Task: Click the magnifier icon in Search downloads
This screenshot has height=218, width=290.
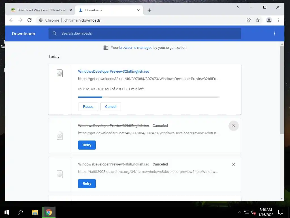Action: coord(54,33)
